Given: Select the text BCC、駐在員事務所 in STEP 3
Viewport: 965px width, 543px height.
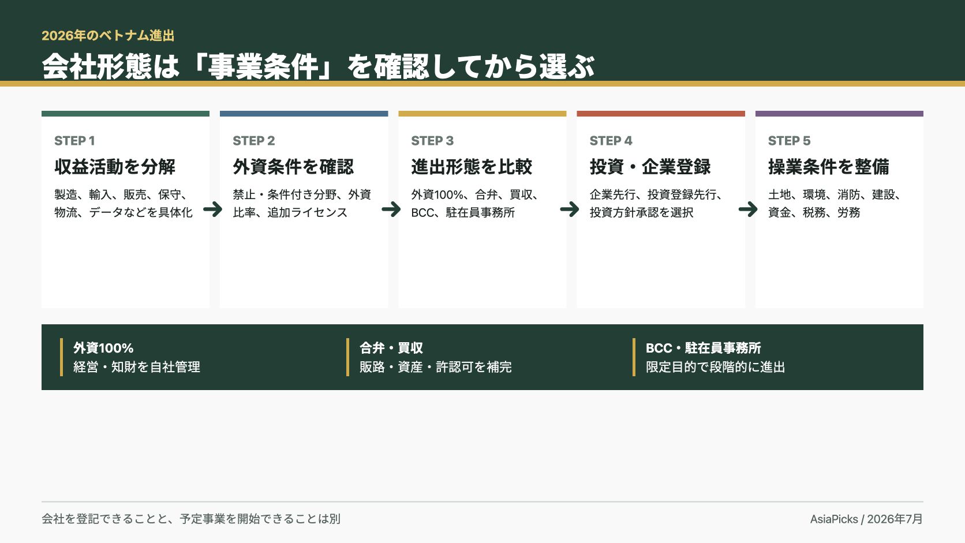Looking at the screenshot, I should click(463, 212).
